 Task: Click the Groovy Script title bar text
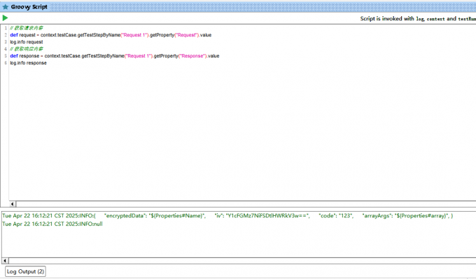(29, 7)
